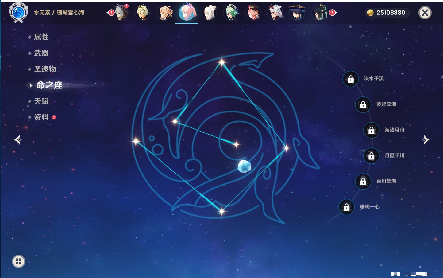Select the white-haired bun character avatar
This screenshot has height=278, width=443.
(209, 12)
